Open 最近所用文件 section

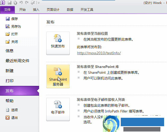17,61
